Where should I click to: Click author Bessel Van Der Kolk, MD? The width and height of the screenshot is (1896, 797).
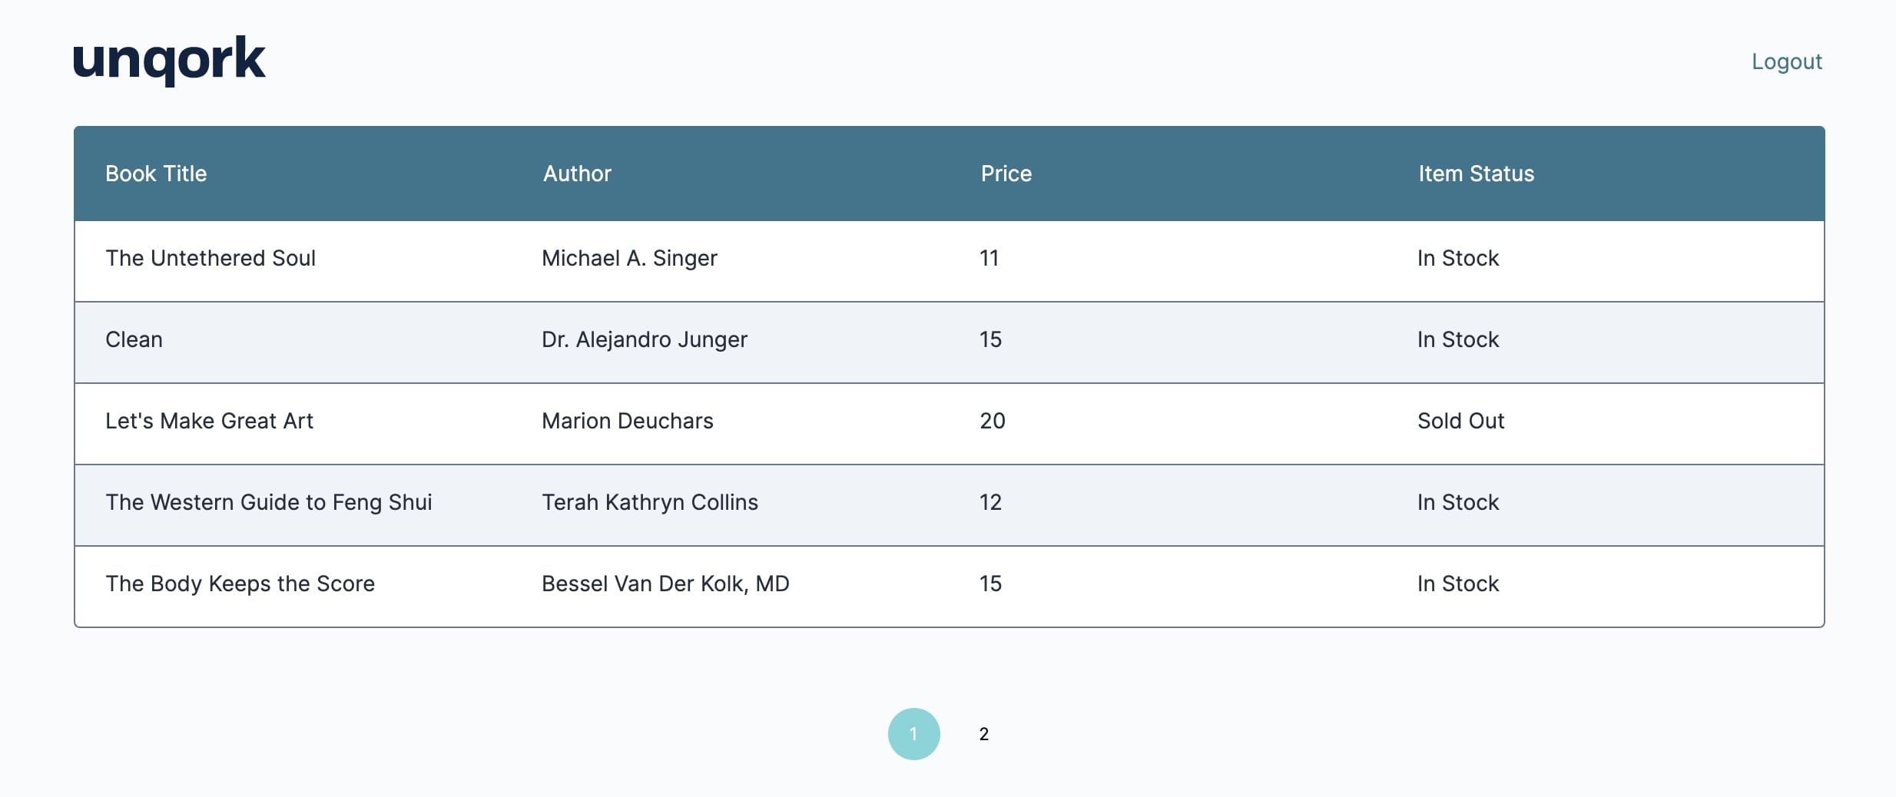click(665, 584)
